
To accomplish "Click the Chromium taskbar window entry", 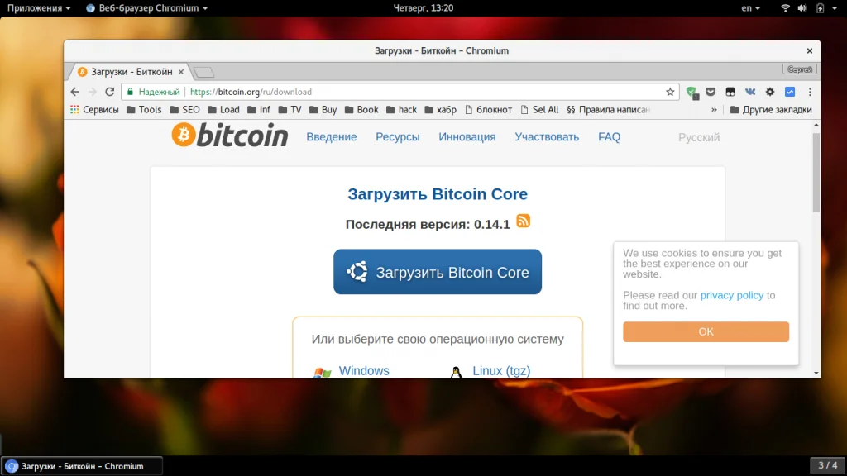I will coord(82,466).
